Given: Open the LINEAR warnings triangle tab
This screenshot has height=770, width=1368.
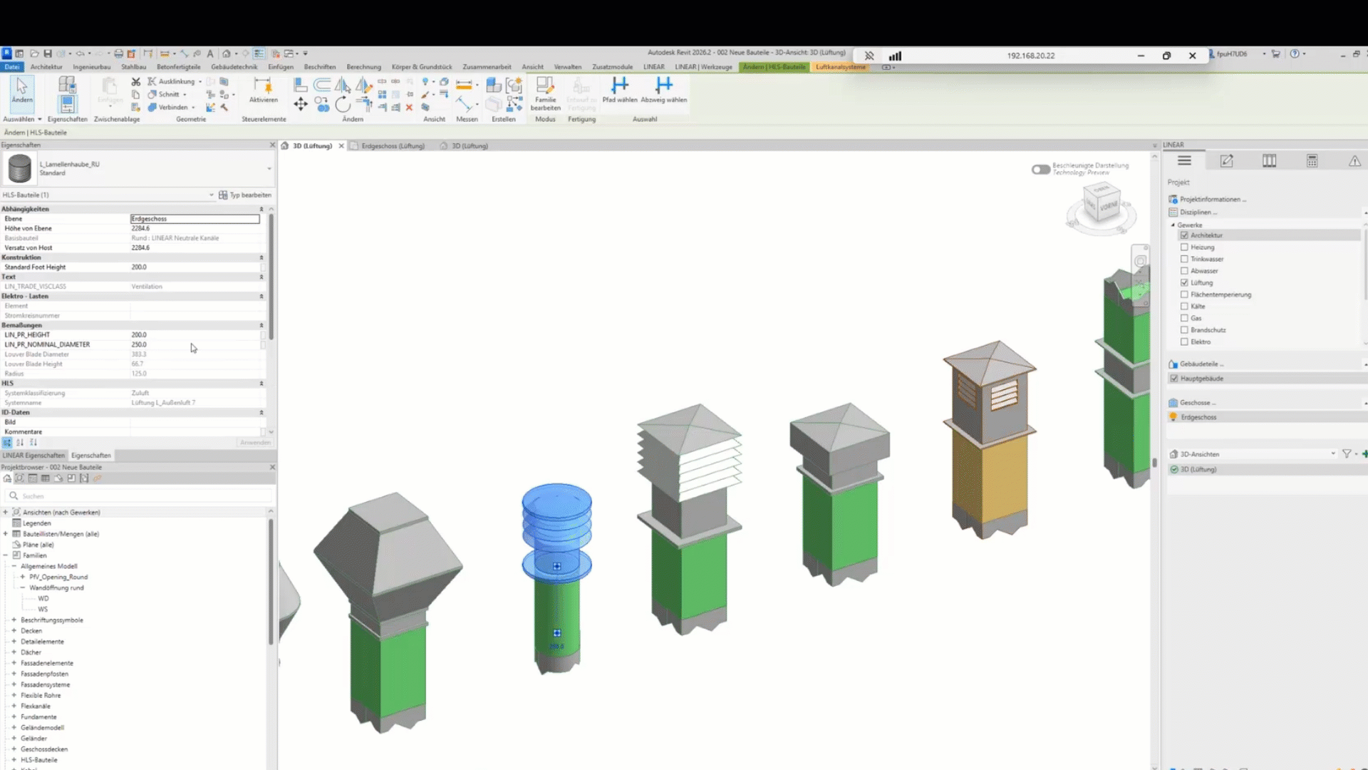Looking at the screenshot, I should pyautogui.click(x=1354, y=161).
